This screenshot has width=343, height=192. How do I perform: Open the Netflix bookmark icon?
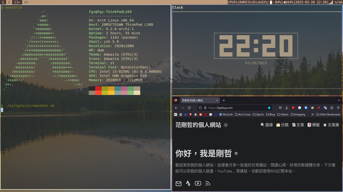click(x=206, y=114)
